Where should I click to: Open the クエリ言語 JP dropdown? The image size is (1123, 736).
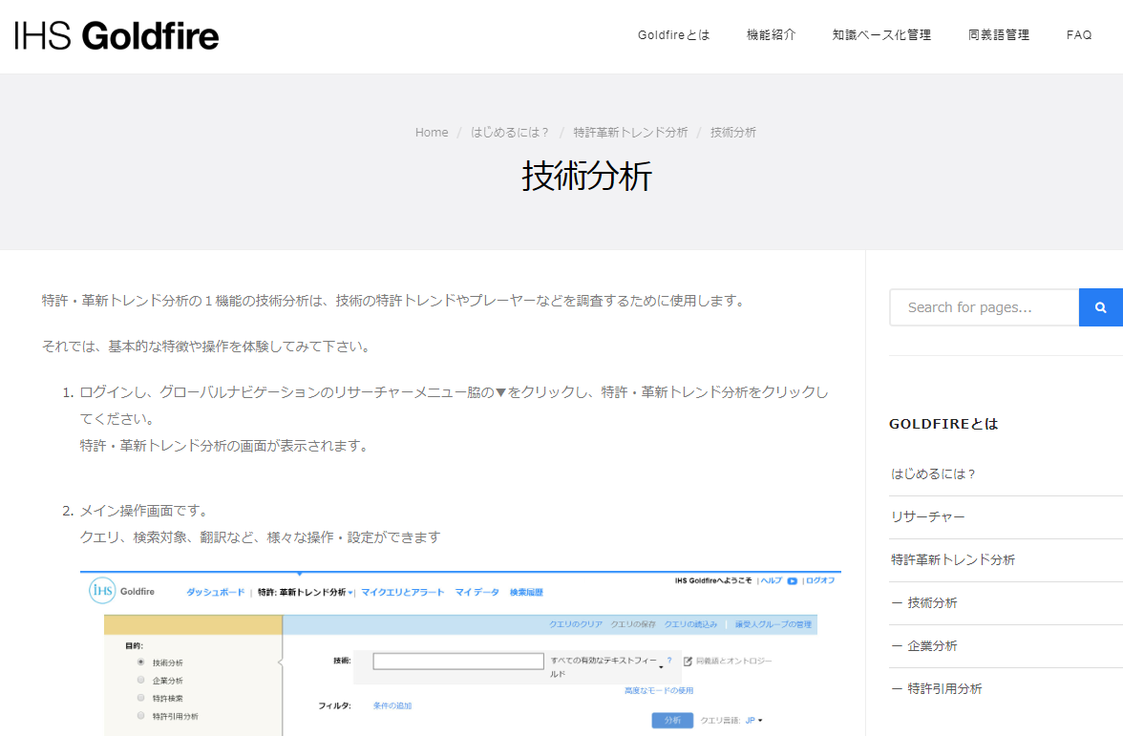click(x=754, y=720)
